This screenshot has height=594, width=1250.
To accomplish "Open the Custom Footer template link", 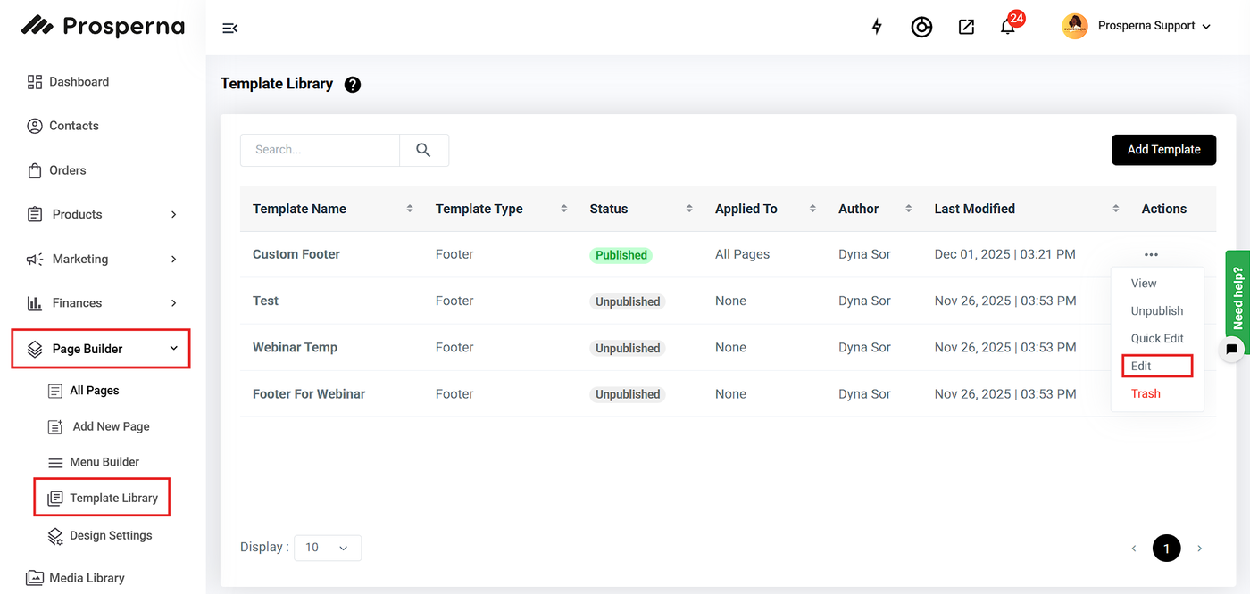I will pos(296,254).
